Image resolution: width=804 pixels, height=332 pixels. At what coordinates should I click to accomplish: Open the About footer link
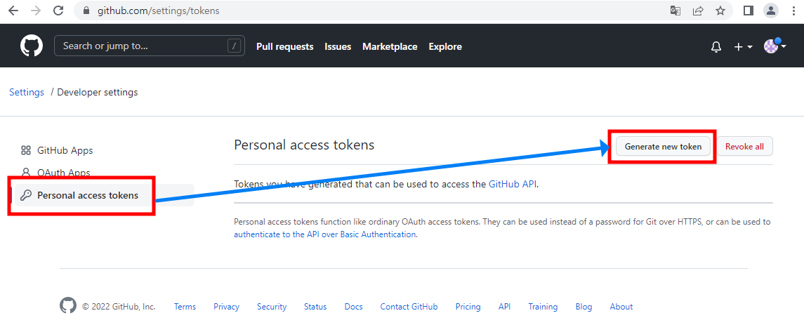click(x=621, y=307)
